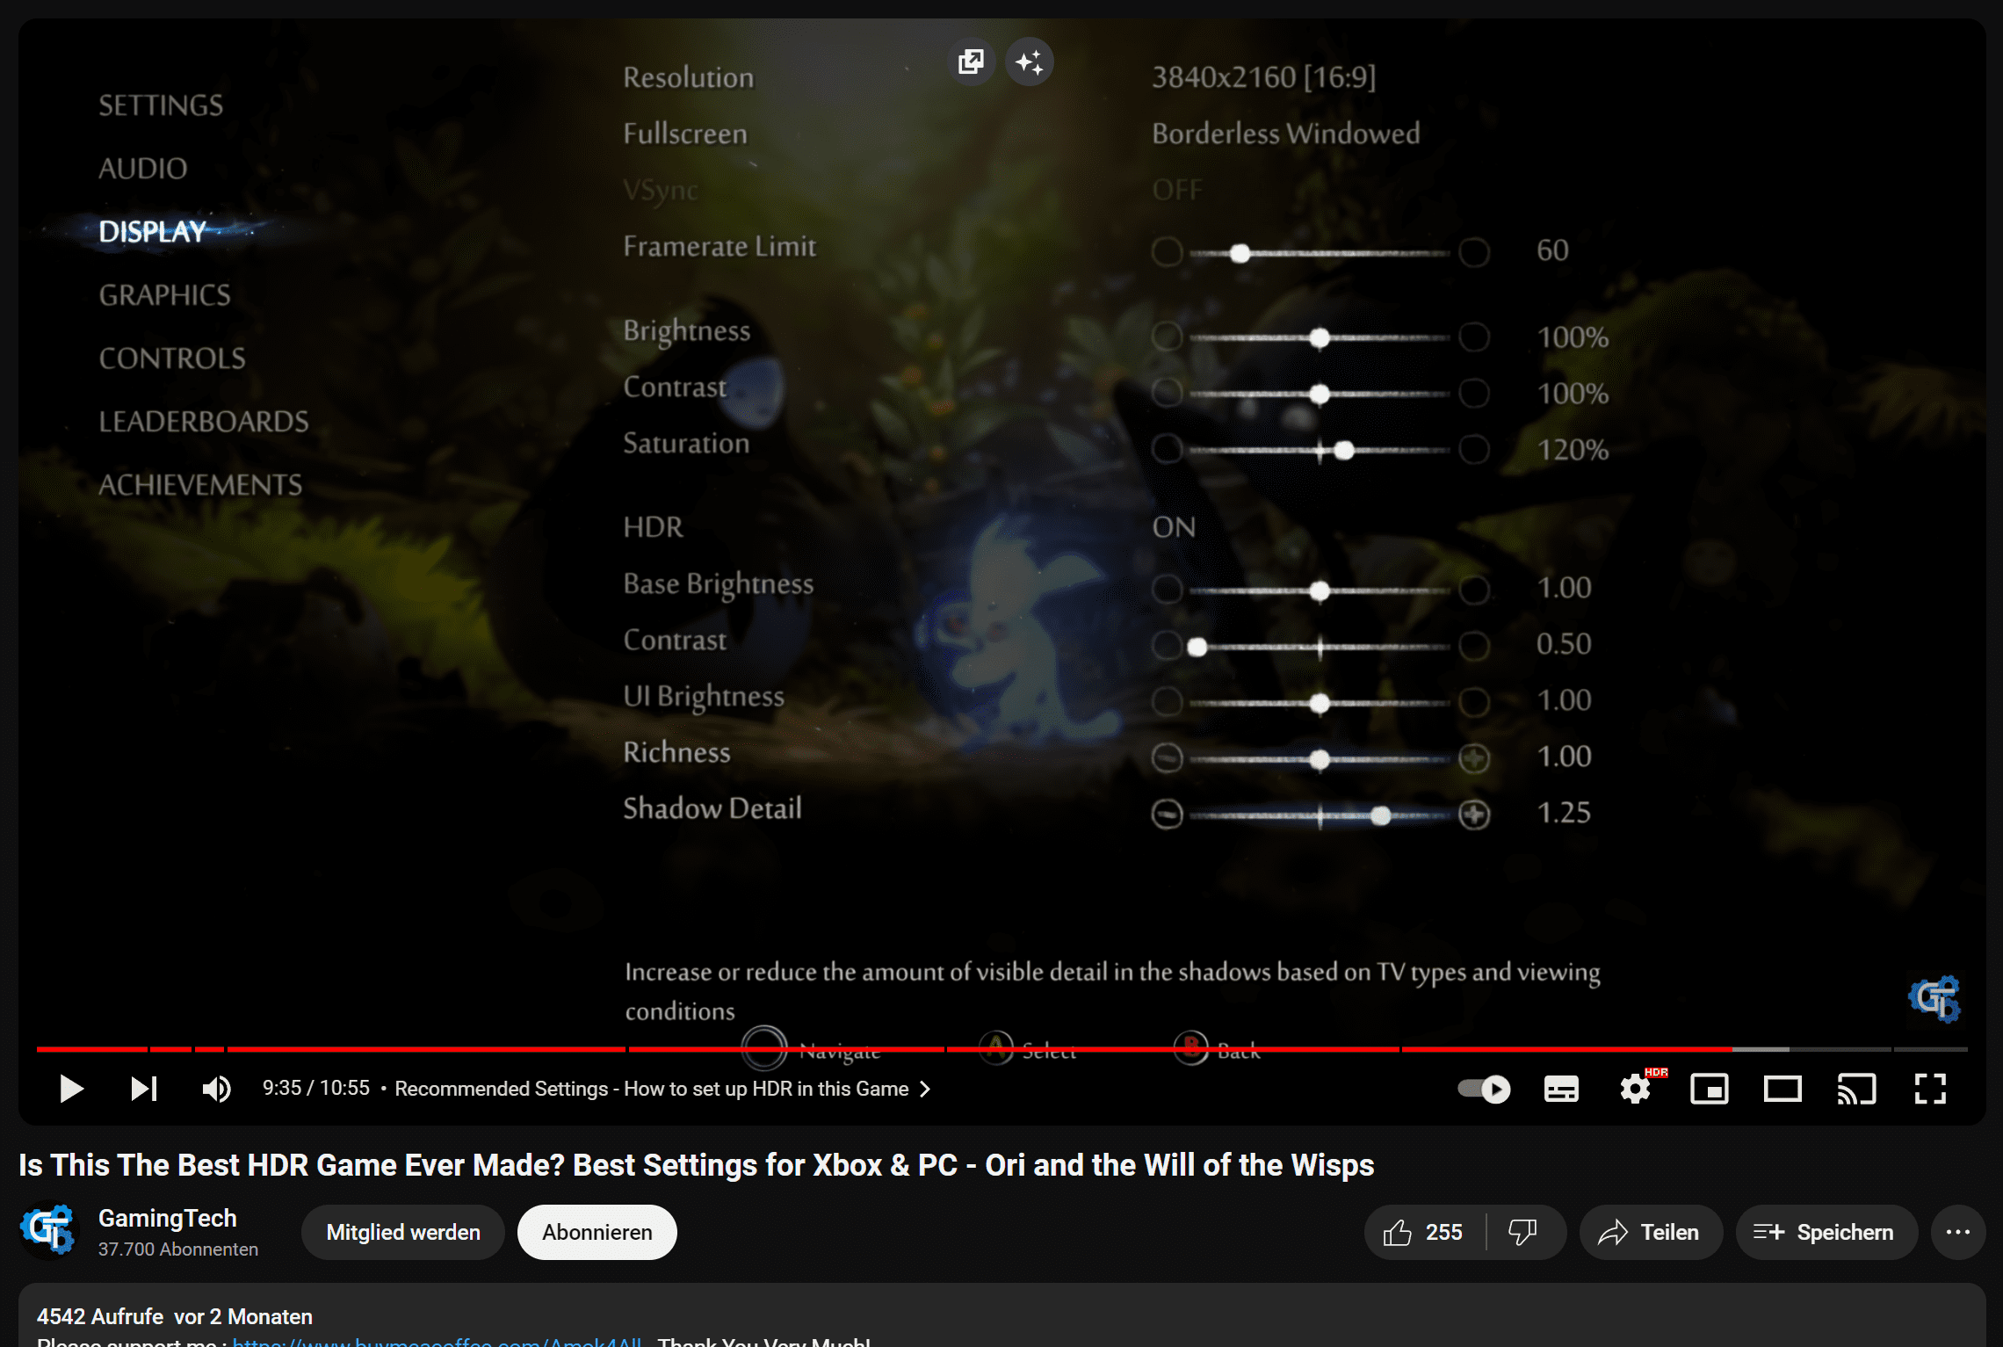Click the GamingTech watermark in video corner

[1935, 999]
